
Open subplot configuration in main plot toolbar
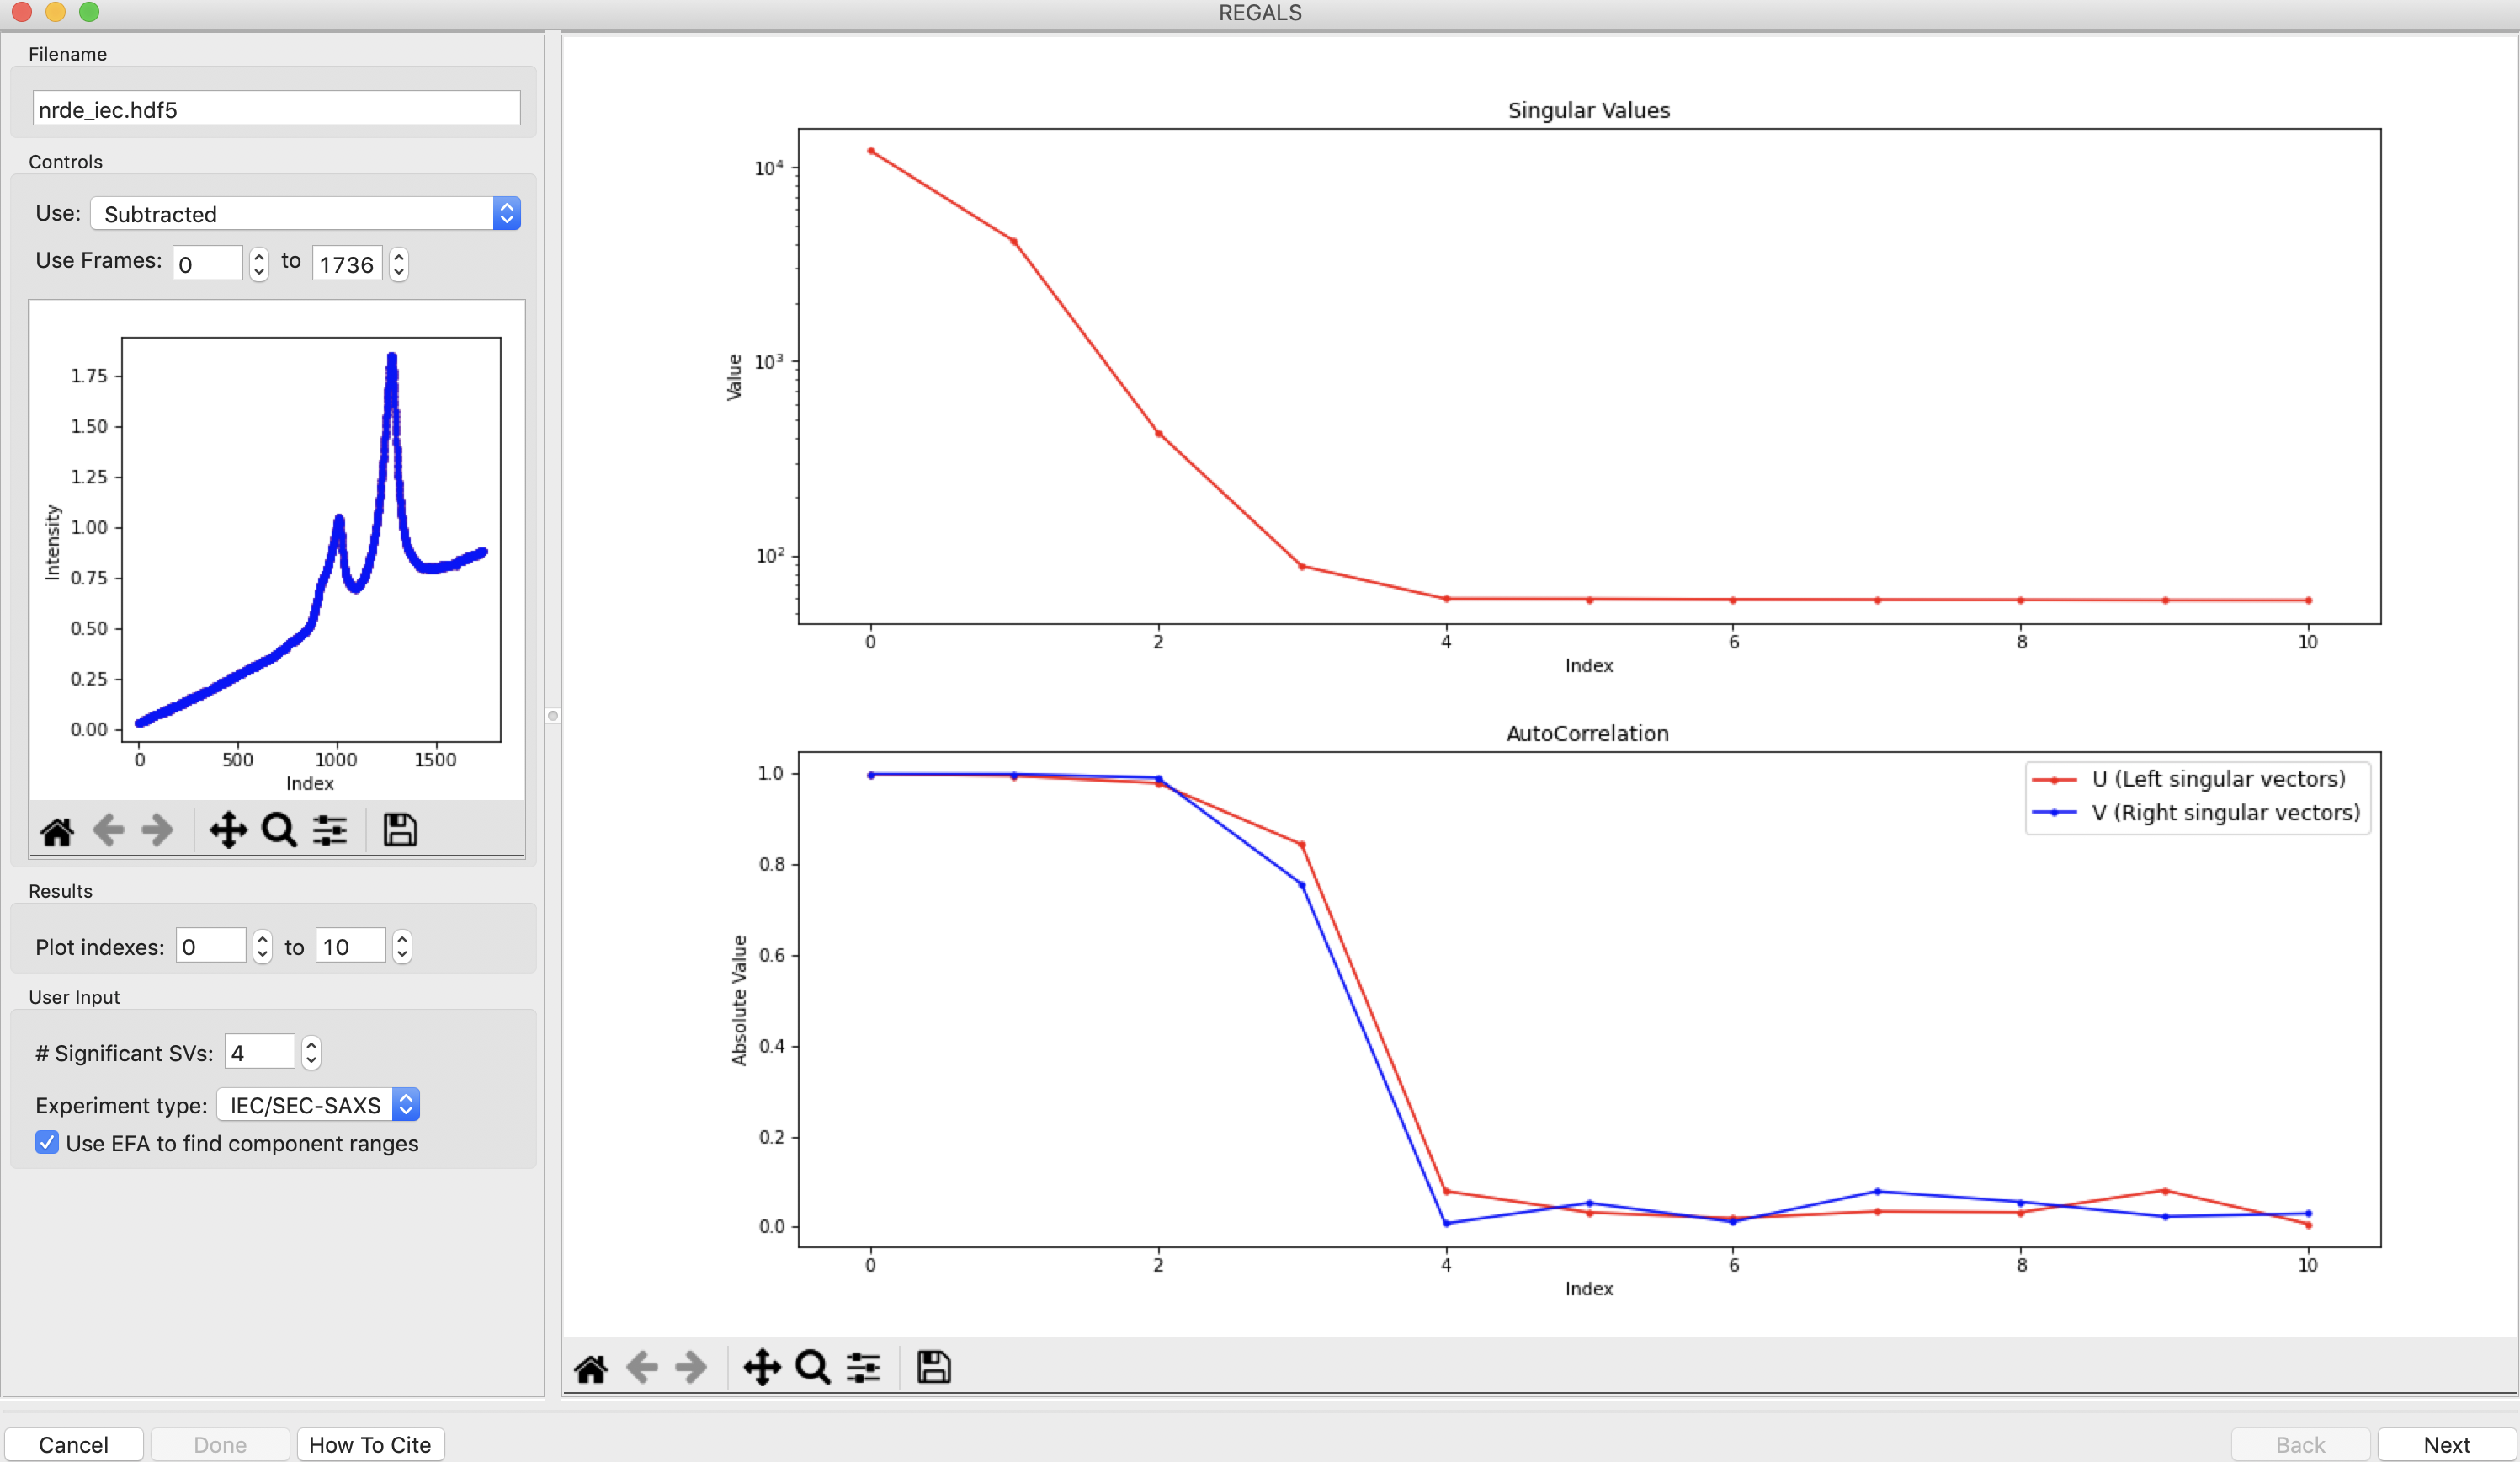[x=864, y=1367]
